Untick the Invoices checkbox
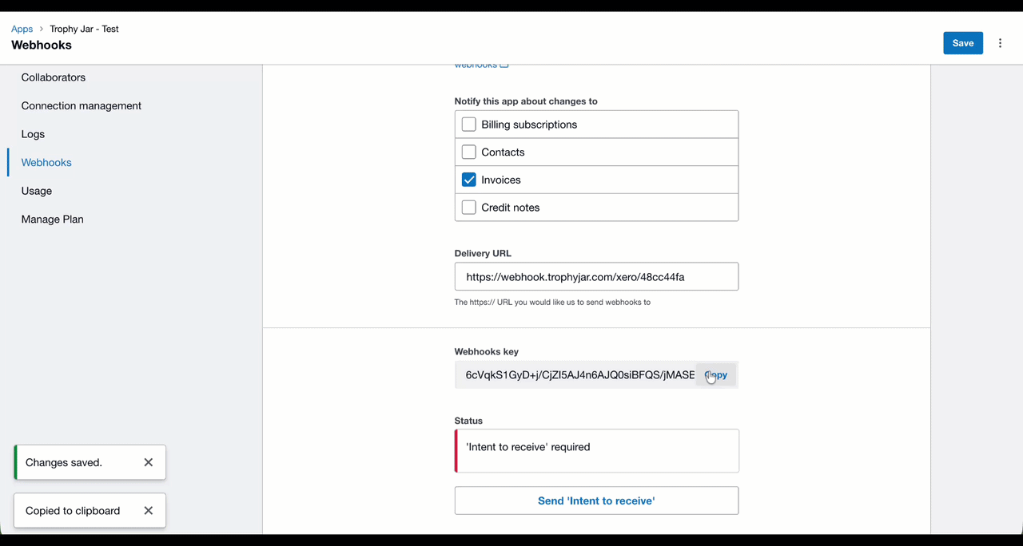 469,180
